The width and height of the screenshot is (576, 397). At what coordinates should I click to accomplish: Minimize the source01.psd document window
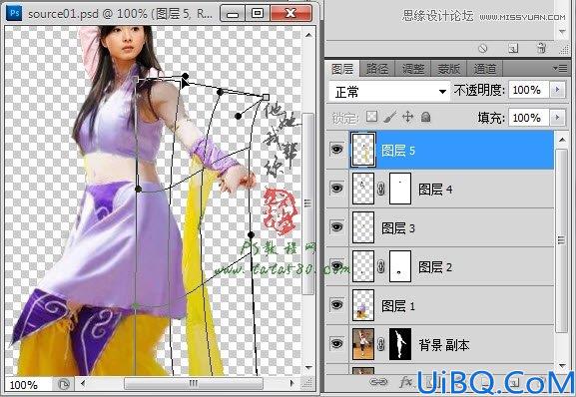233,14
